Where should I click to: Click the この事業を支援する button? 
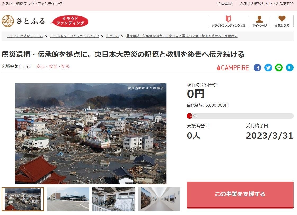[240, 195]
